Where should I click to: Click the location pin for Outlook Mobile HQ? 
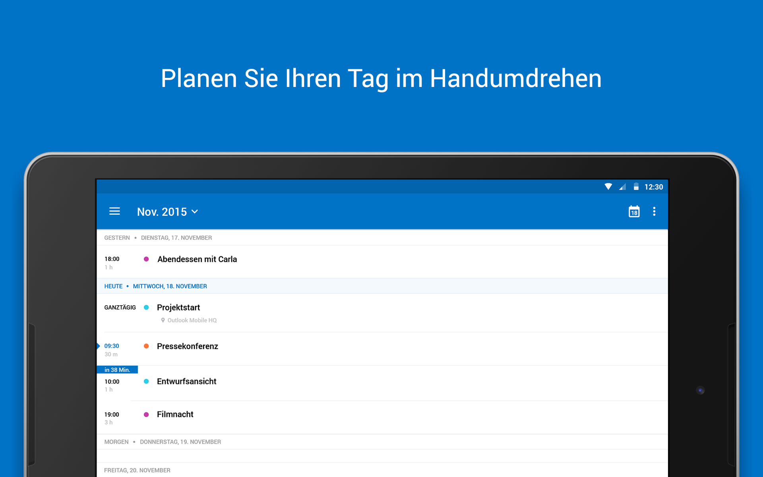click(163, 320)
